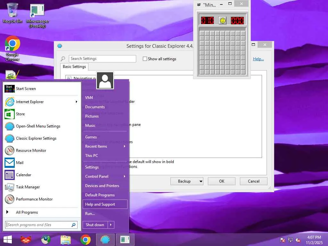Open the red bird app on taskbar
The width and height of the screenshot is (328, 246).
[26, 240]
